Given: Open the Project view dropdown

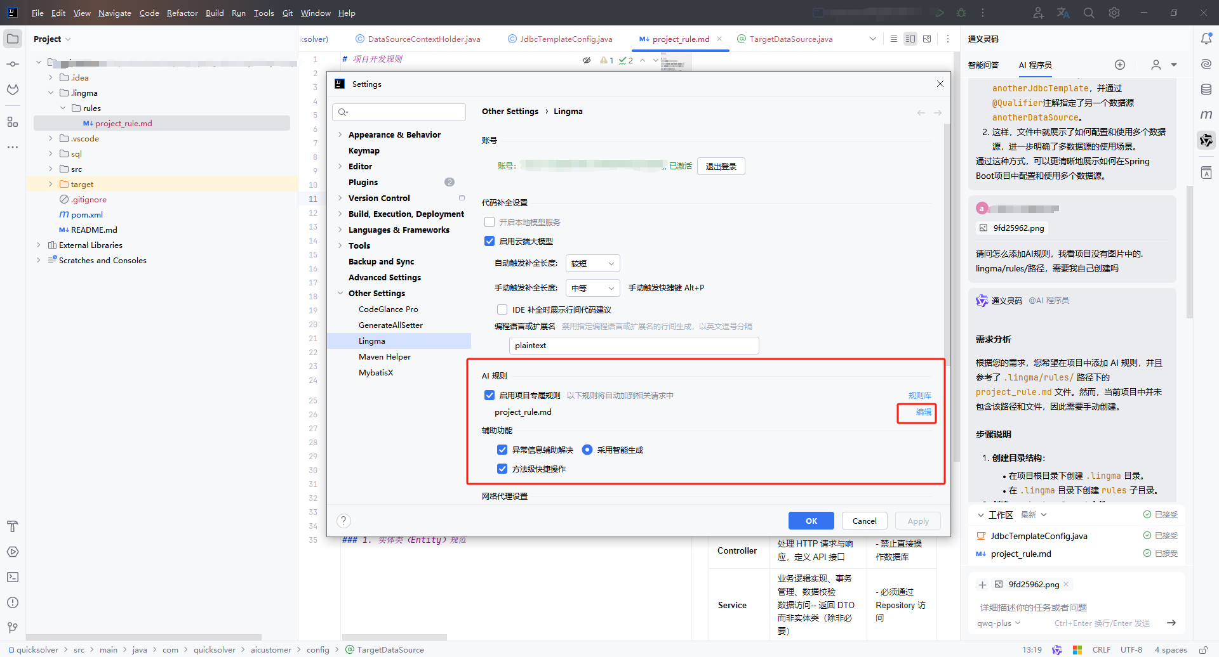Looking at the screenshot, I should [52, 39].
